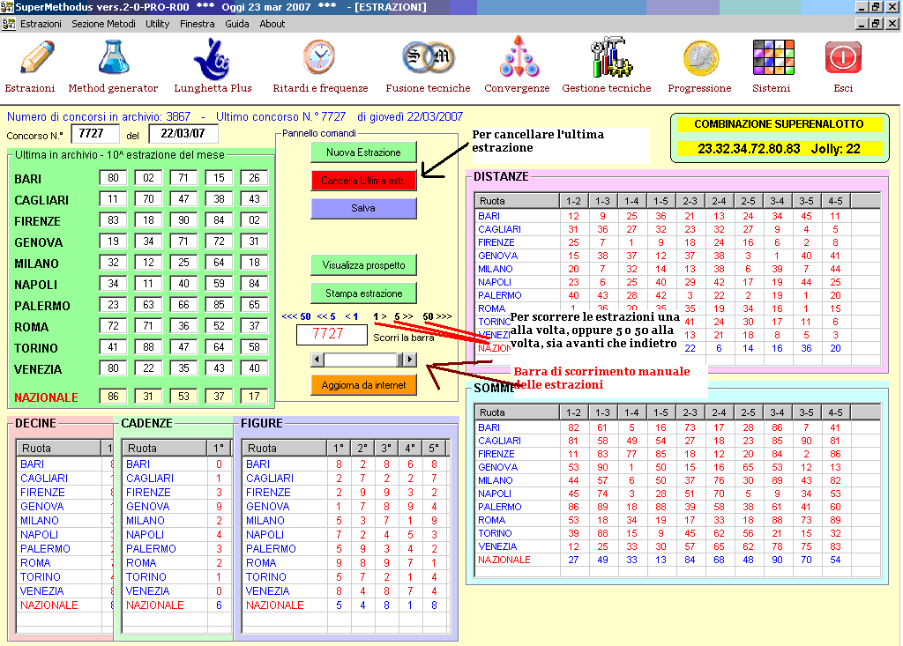Click the Ruota column header in DISTANZE table
Viewport: 903px width, 646px height.
coord(517,201)
